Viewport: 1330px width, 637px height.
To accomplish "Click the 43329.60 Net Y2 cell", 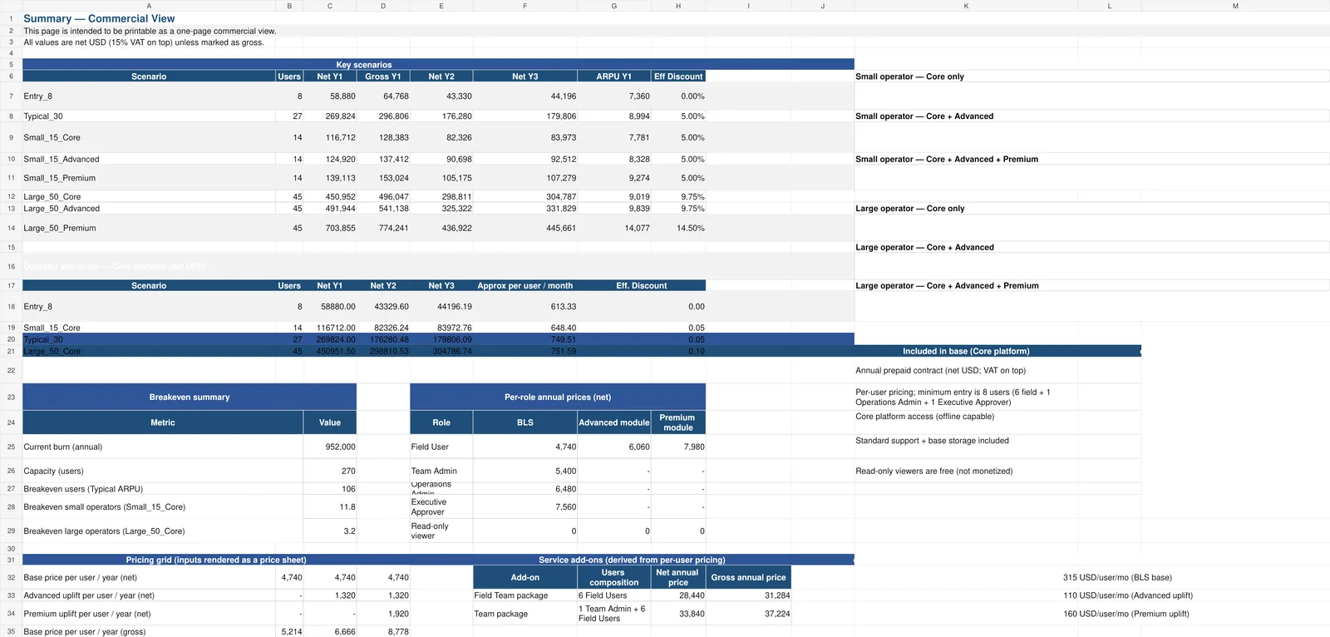I will pyautogui.click(x=383, y=307).
